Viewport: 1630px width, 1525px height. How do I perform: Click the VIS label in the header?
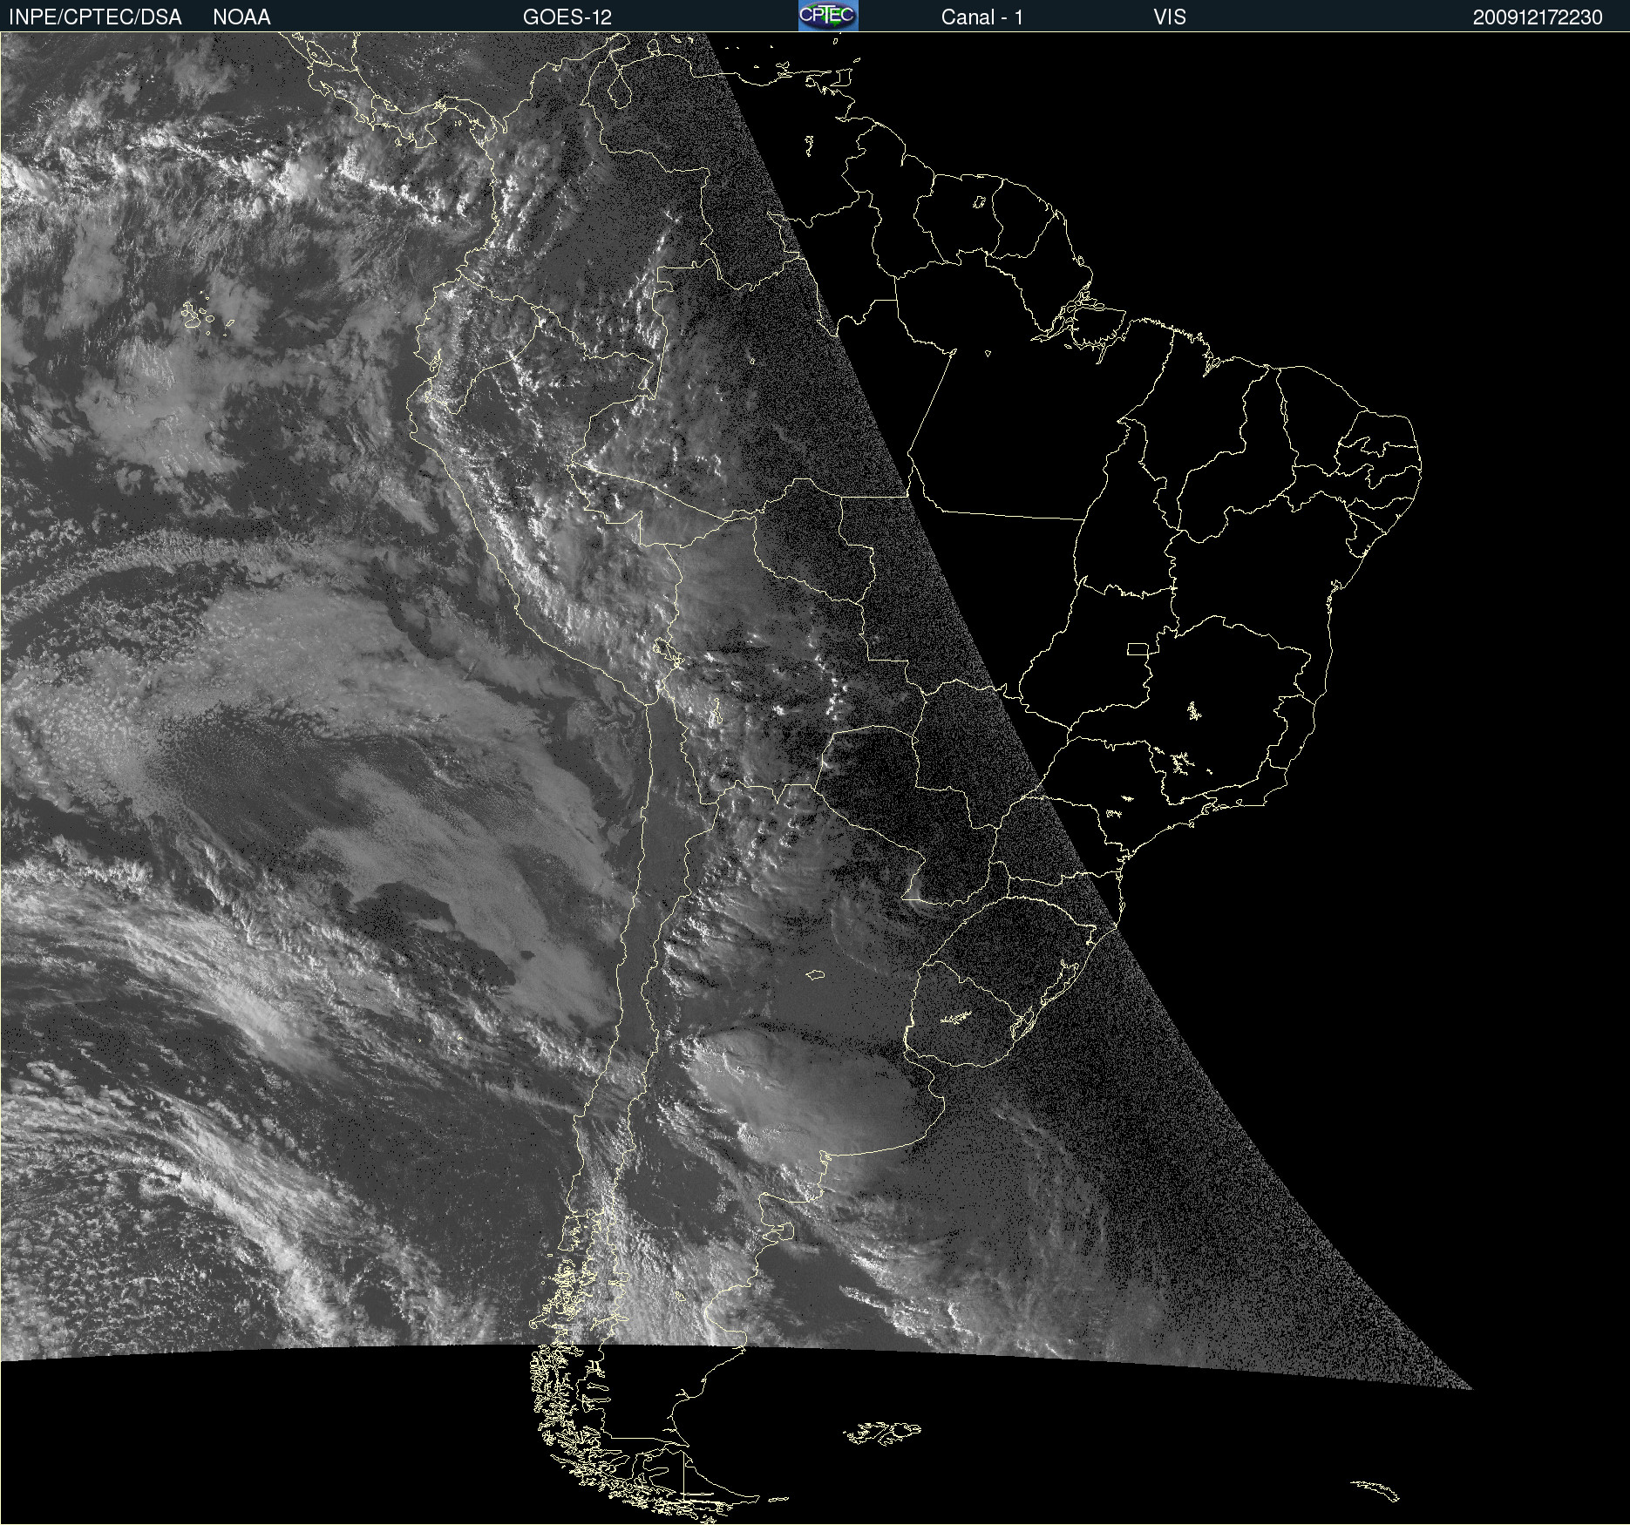tap(1170, 17)
